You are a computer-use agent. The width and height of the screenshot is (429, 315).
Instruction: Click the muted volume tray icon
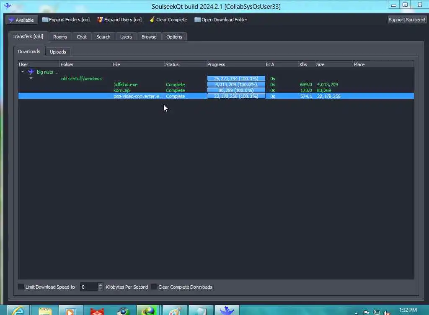click(x=386, y=312)
